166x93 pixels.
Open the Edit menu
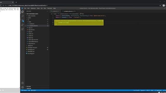tap(28, 8)
